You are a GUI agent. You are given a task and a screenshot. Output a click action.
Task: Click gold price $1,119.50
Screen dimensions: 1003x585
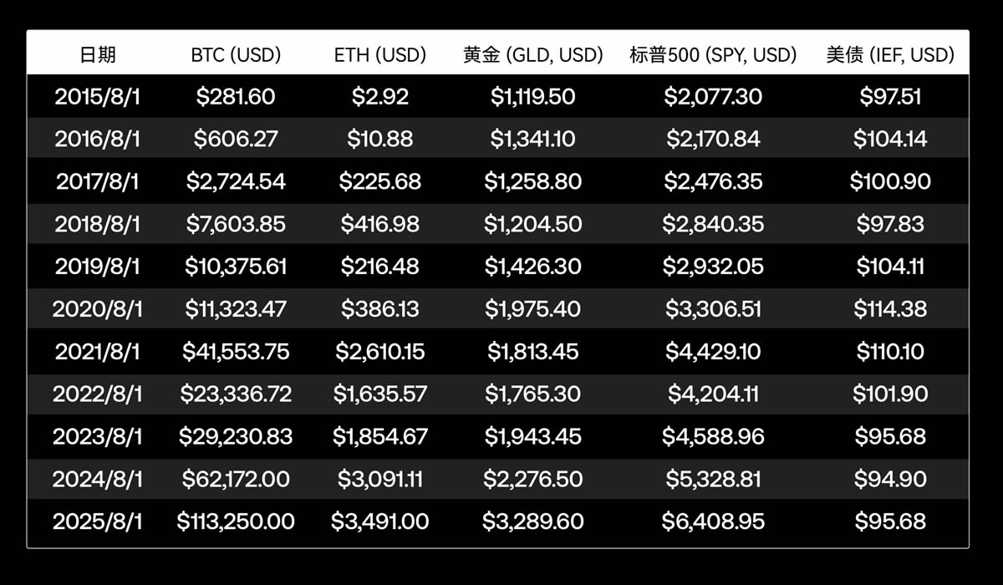(532, 97)
